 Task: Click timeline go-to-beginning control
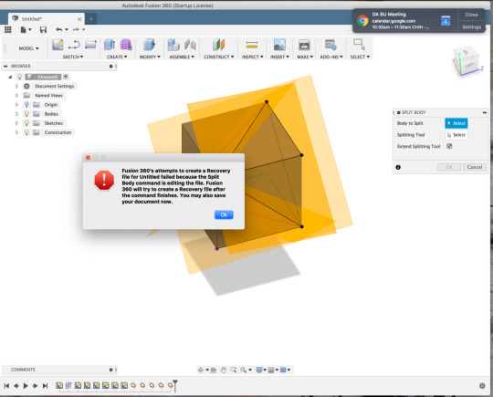6,386
